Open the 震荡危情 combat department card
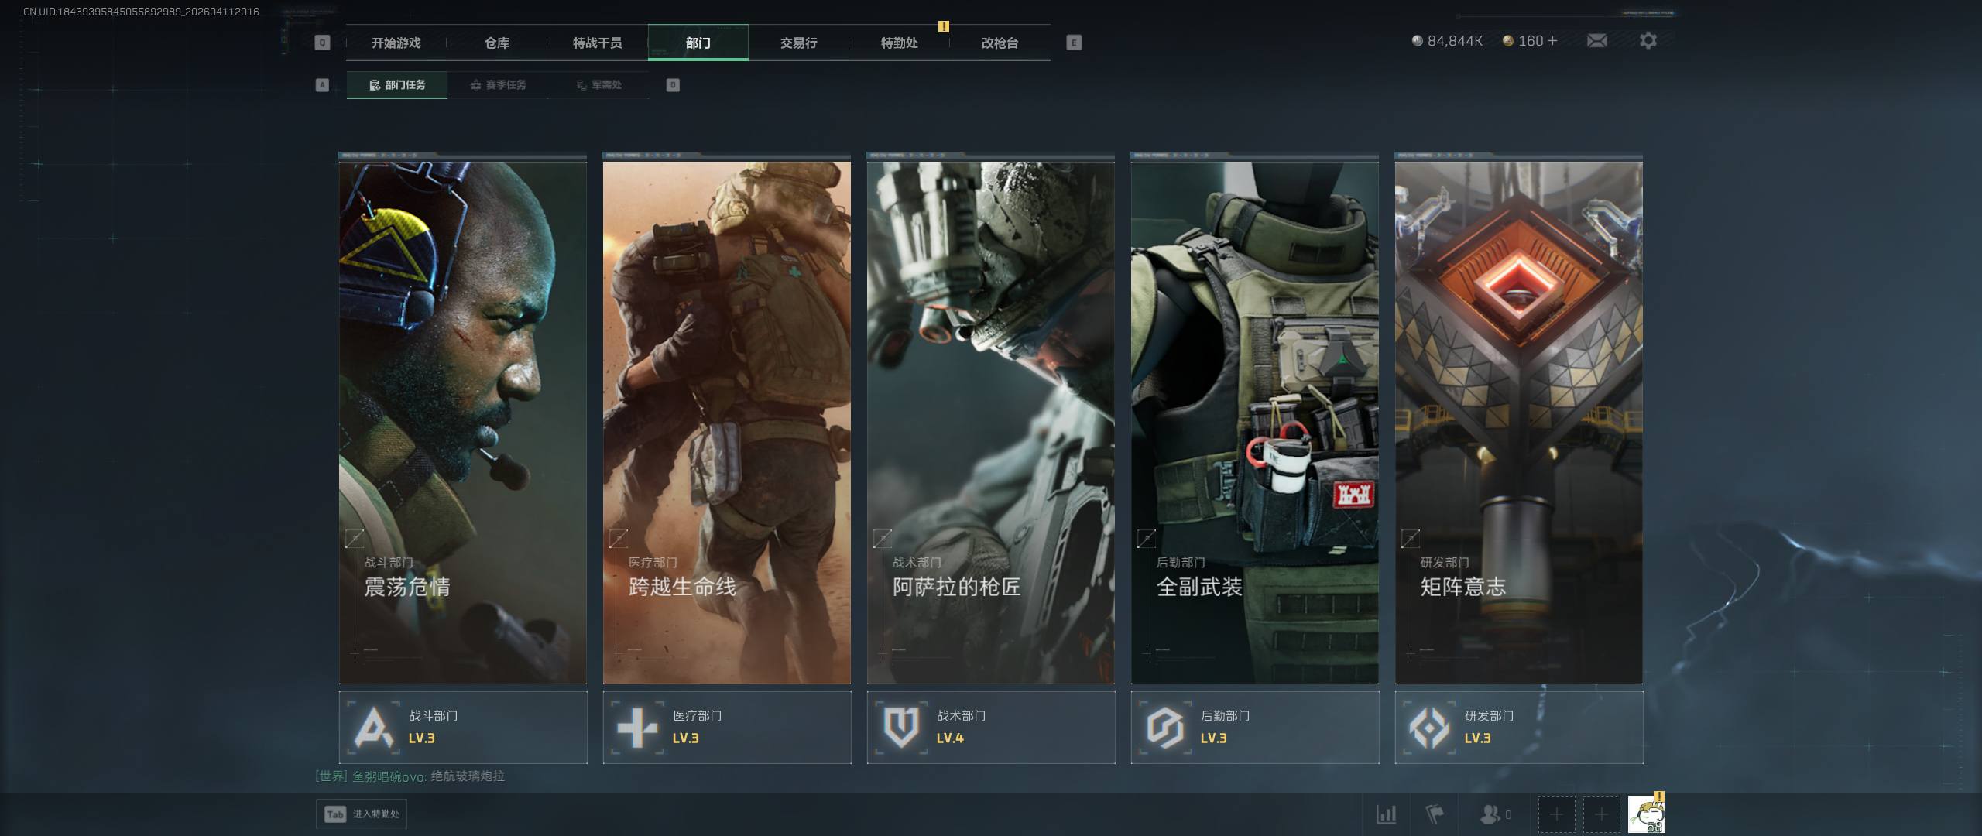The height and width of the screenshot is (836, 1982). point(462,422)
